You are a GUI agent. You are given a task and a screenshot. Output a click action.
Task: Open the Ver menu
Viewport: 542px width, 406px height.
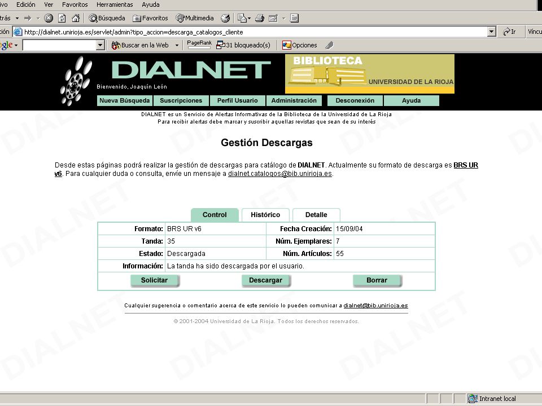point(49,5)
